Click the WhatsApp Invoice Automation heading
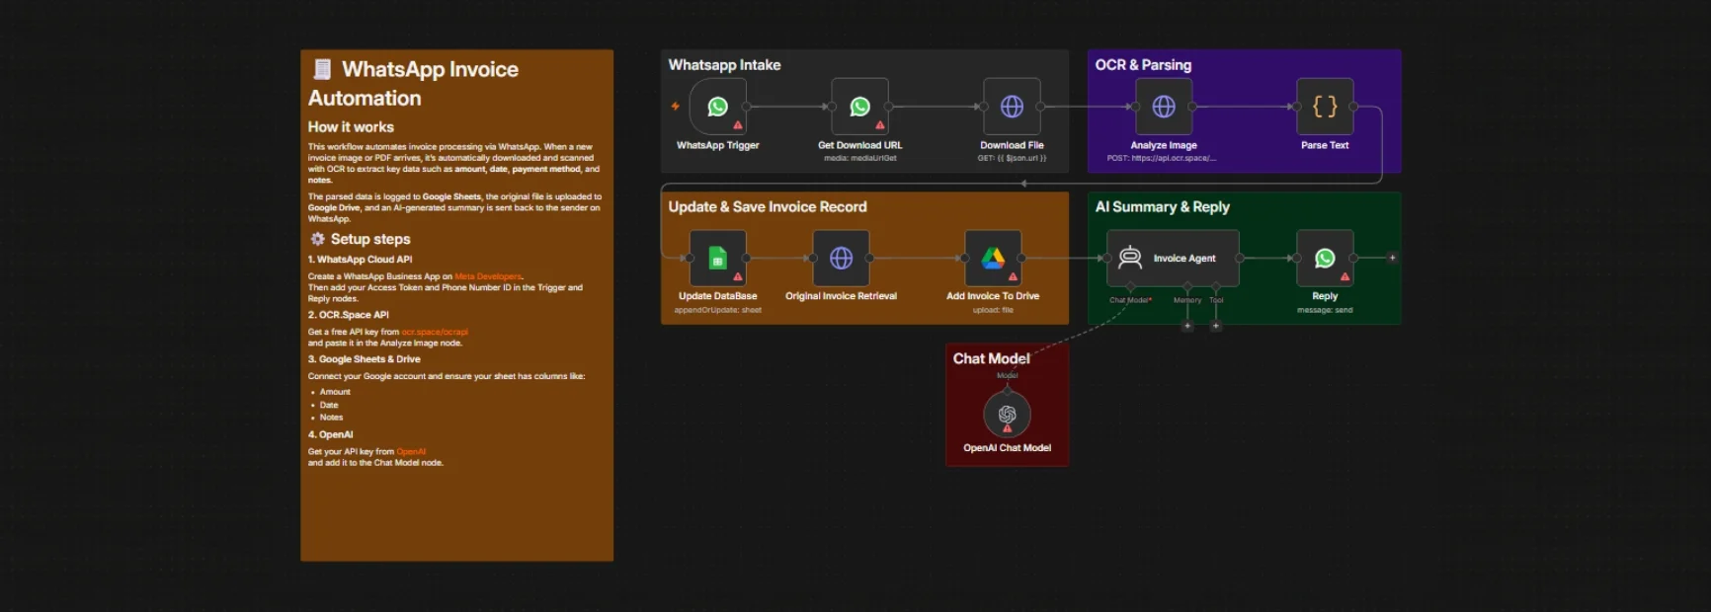1711x612 pixels. (414, 84)
